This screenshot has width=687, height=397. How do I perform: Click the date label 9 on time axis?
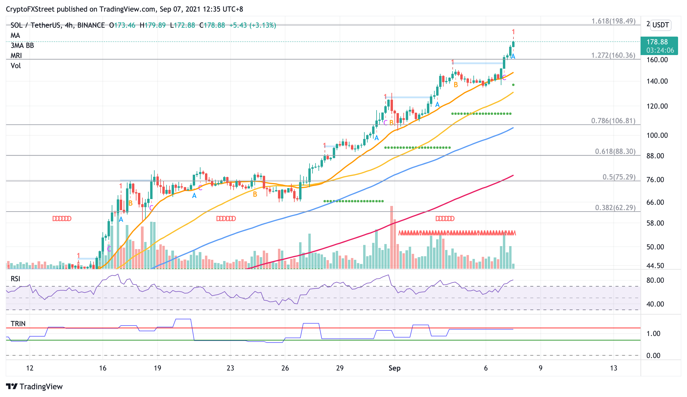coord(541,368)
